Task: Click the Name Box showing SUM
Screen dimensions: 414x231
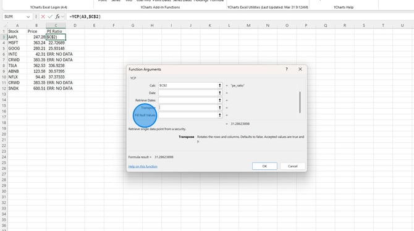Action: point(15,17)
